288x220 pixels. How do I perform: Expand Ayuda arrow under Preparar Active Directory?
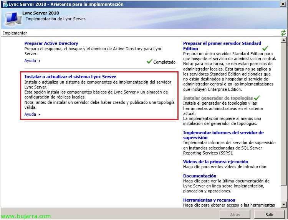tap(39, 61)
